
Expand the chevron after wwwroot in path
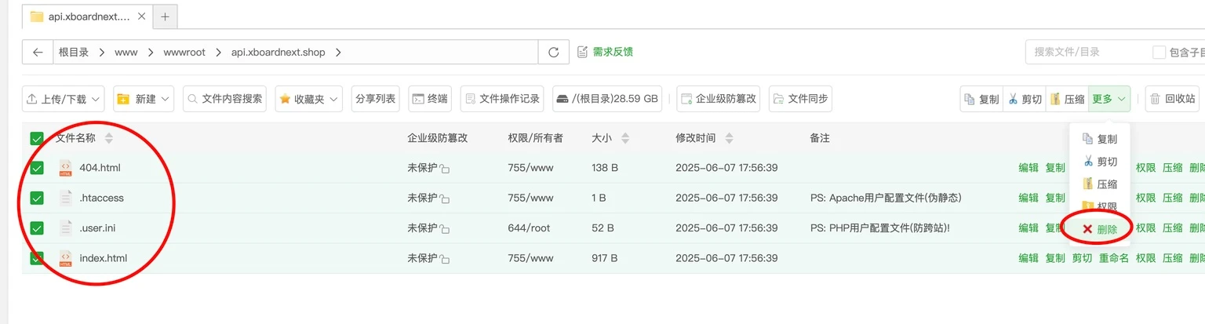[x=219, y=53]
